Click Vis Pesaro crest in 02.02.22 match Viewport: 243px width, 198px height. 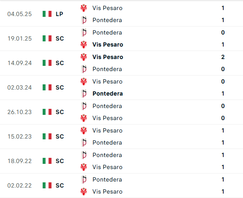point(84,192)
